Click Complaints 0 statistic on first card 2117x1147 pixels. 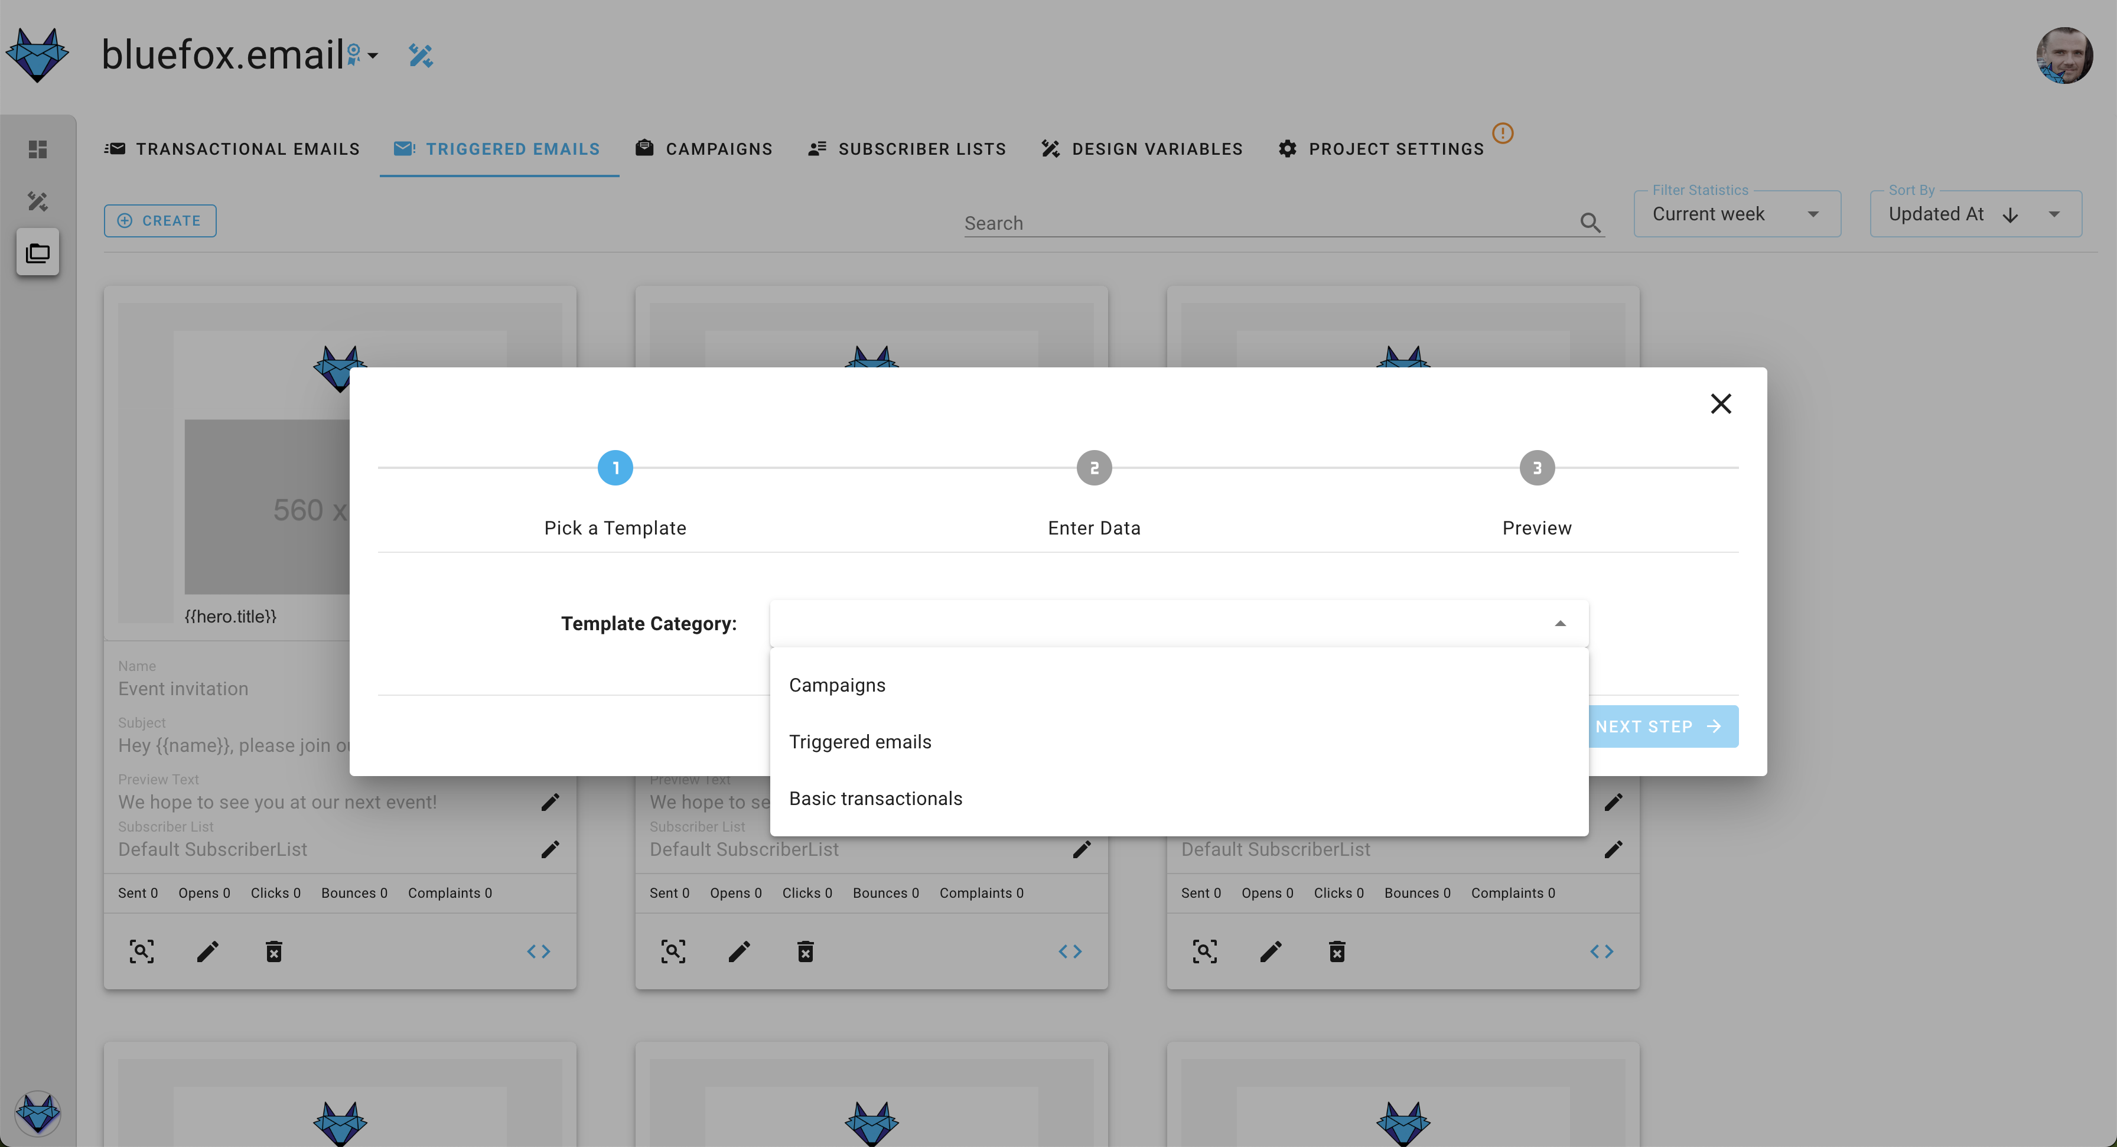click(x=450, y=893)
